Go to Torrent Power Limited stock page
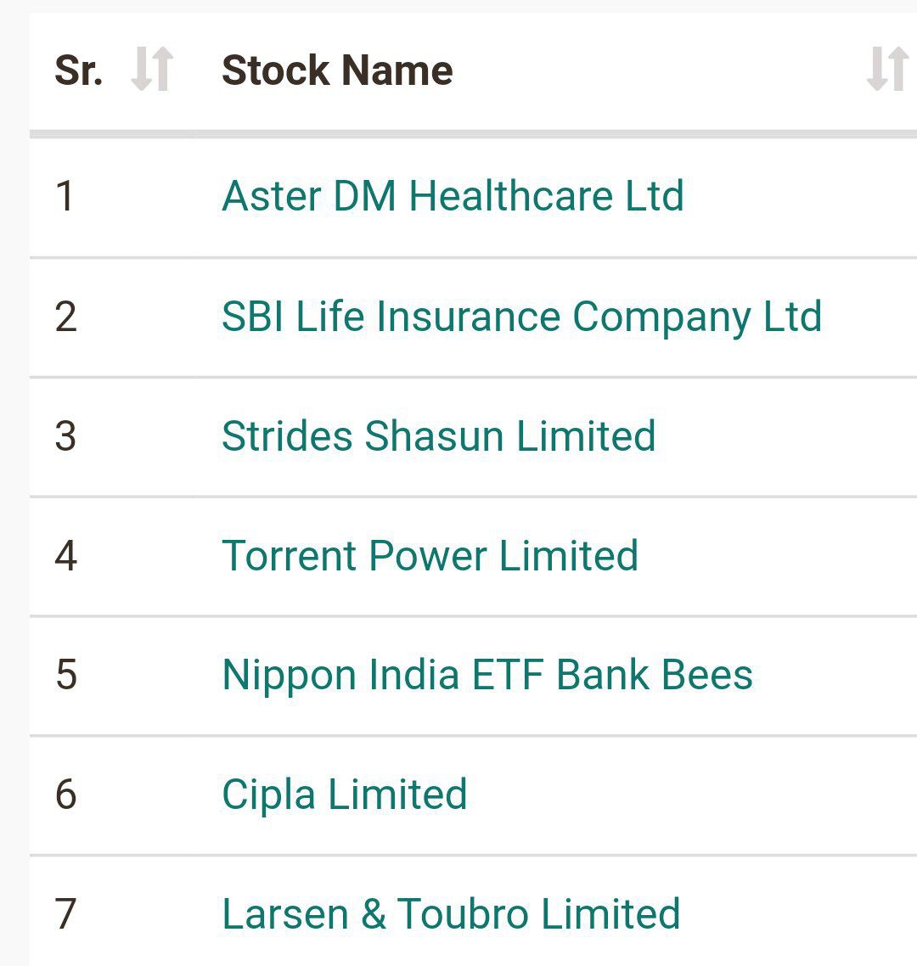Image resolution: width=917 pixels, height=966 pixels. pyautogui.click(x=430, y=556)
